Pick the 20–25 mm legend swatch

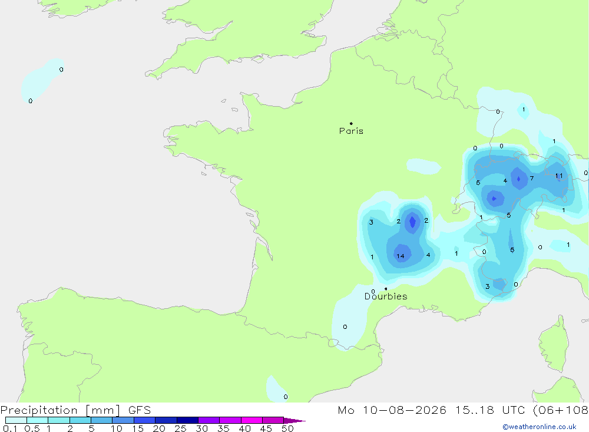pyautogui.click(x=166, y=420)
